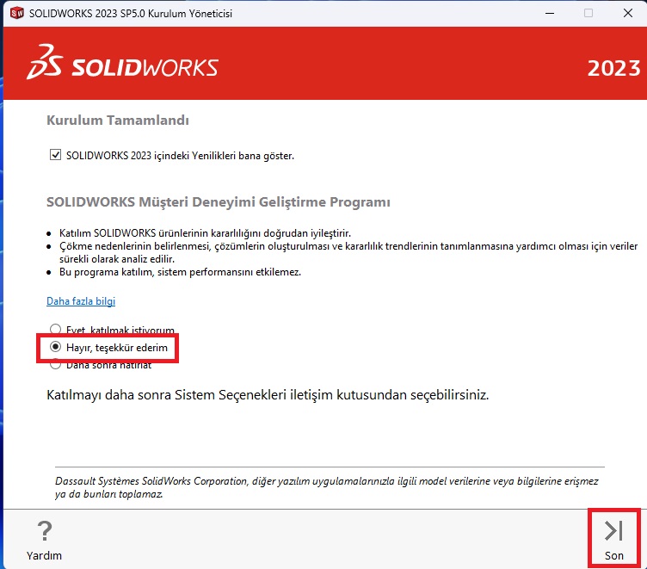Viewport: 647px width, 569px height.
Task: Toggle the Yenilikleri bana göster checkbox
Action: click(56, 156)
